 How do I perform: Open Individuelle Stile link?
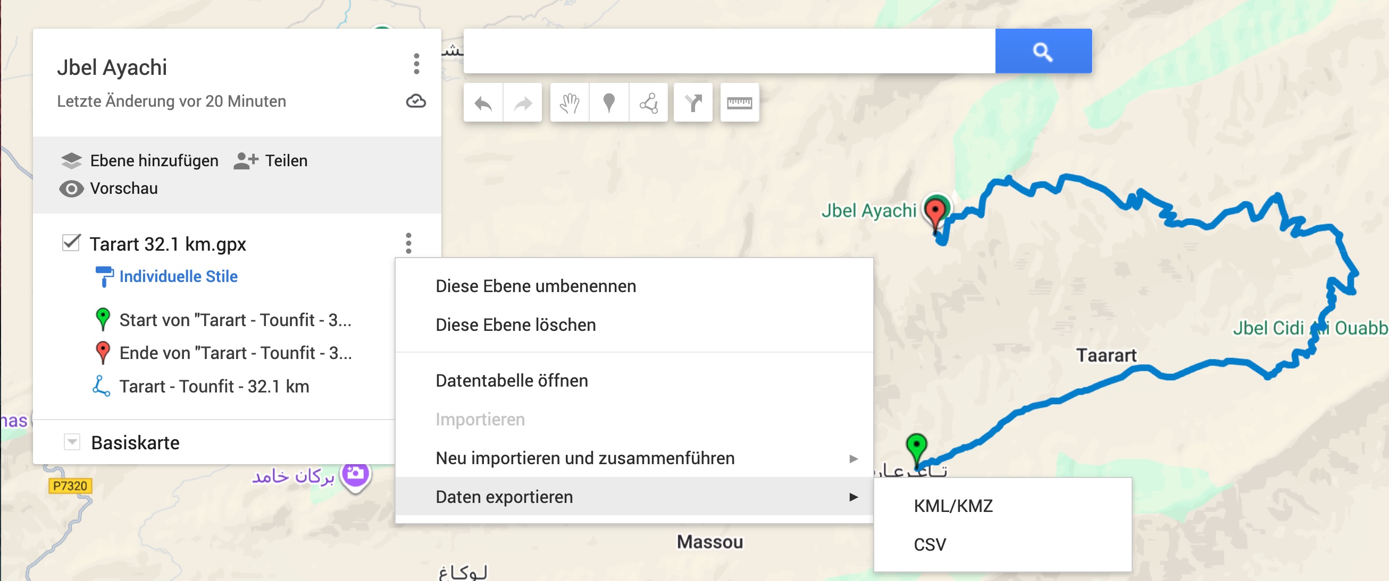click(x=178, y=276)
